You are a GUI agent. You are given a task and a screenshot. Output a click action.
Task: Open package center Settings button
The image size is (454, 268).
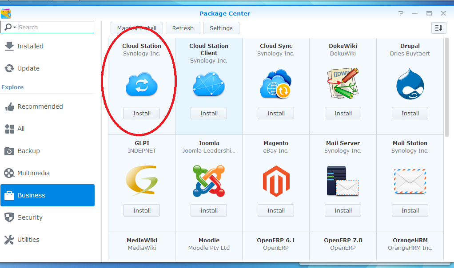pos(221,28)
